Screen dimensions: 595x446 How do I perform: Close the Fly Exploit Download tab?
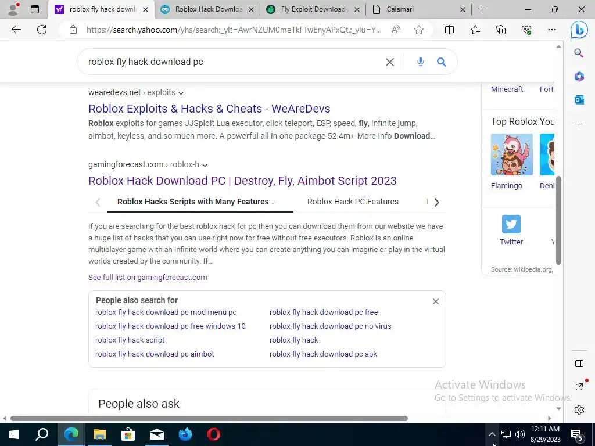click(357, 10)
